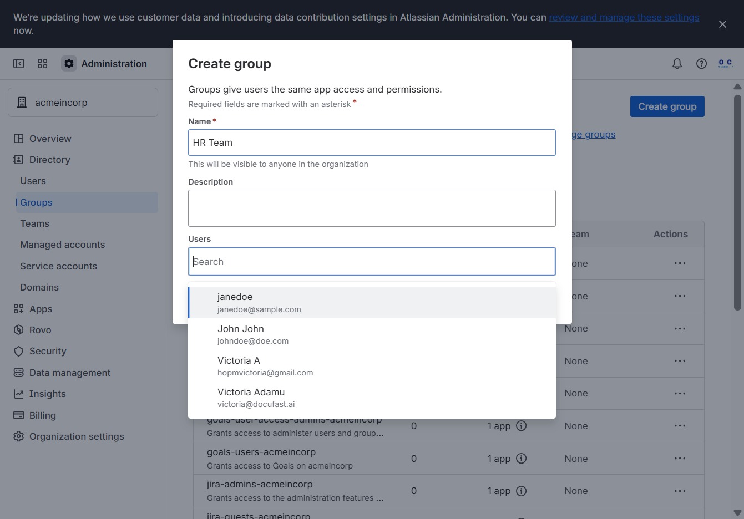The height and width of the screenshot is (519, 744).
Task: Select Groups in the sidebar
Action: [86, 202]
